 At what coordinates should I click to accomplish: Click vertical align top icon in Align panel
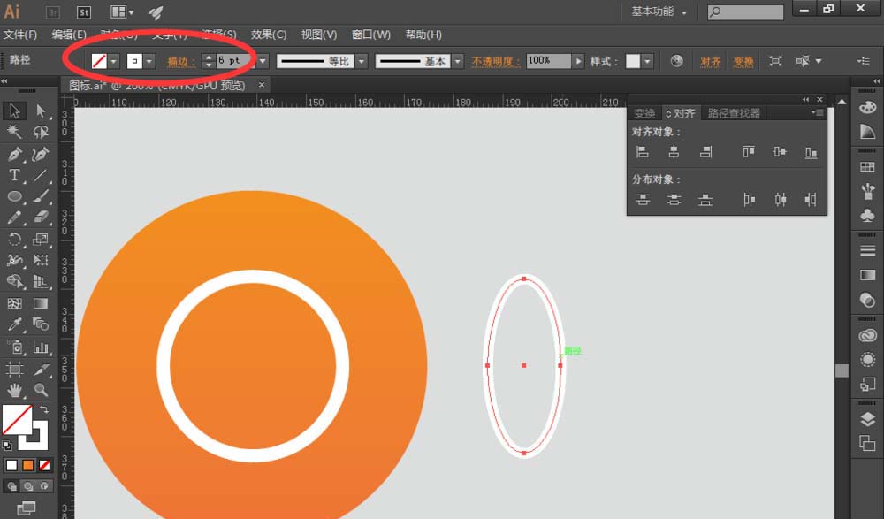[x=749, y=152]
